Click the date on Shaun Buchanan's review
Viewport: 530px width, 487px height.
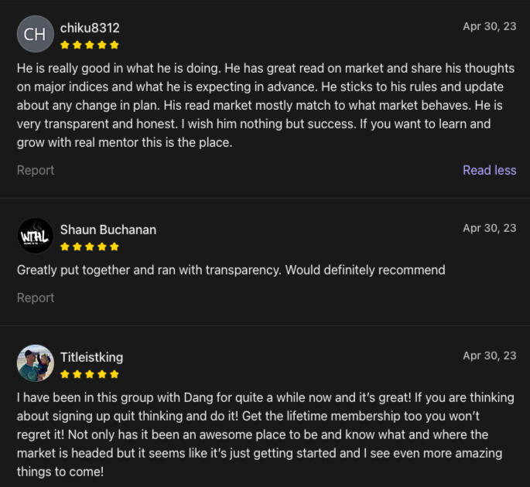pyautogui.click(x=489, y=228)
